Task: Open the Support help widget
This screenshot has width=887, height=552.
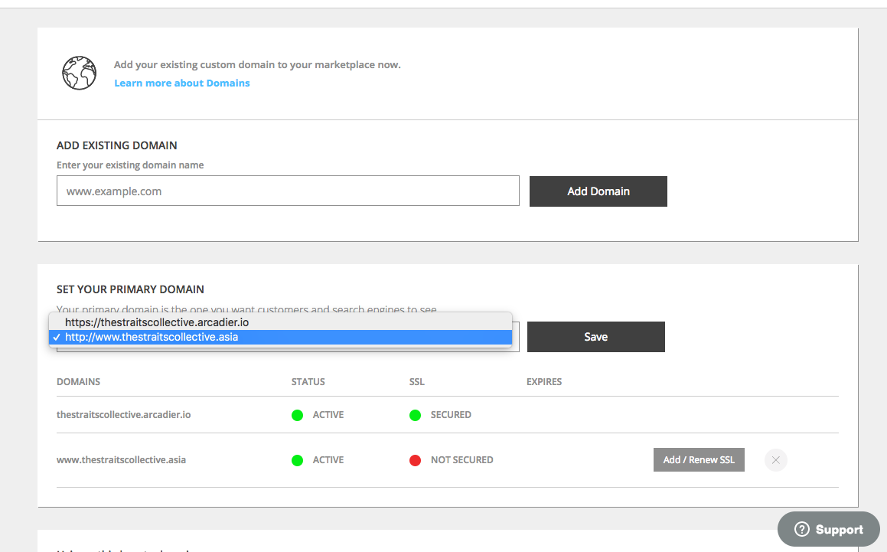Action: point(829,529)
